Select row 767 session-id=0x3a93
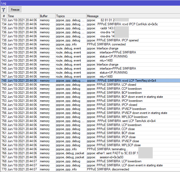 [x=90, y=157]
